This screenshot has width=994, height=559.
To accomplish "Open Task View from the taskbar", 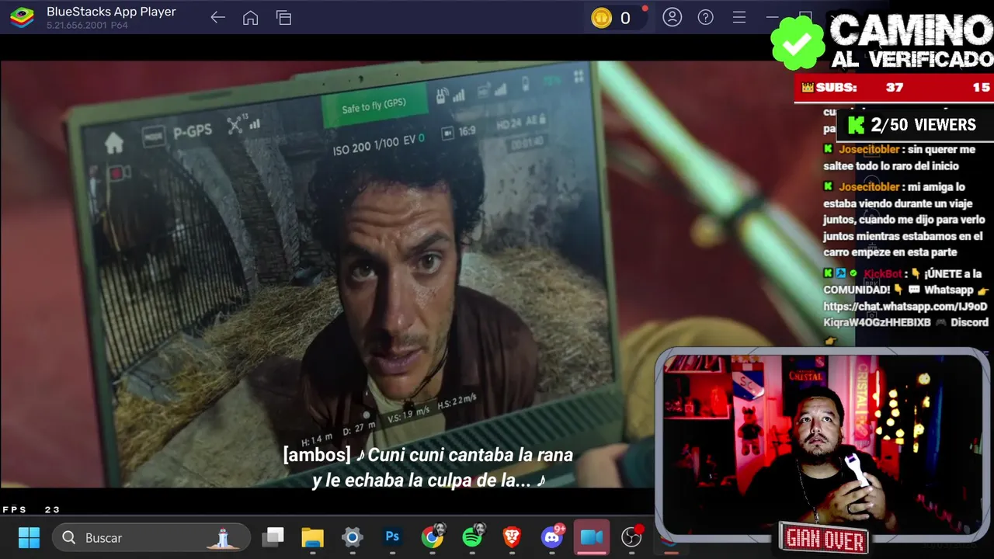I will [273, 537].
